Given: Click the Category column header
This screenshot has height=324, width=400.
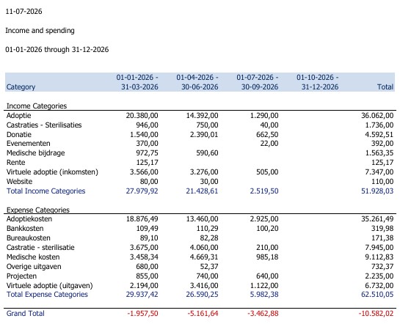Looking at the screenshot, I should pyautogui.click(x=21, y=86).
